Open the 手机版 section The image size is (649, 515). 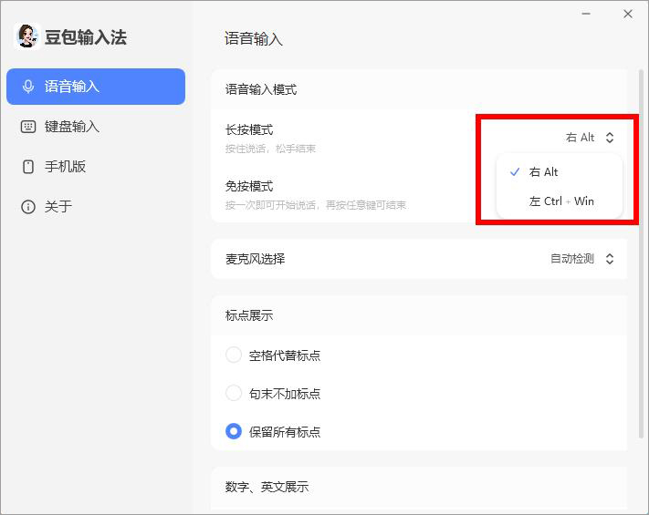coord(96,167)
